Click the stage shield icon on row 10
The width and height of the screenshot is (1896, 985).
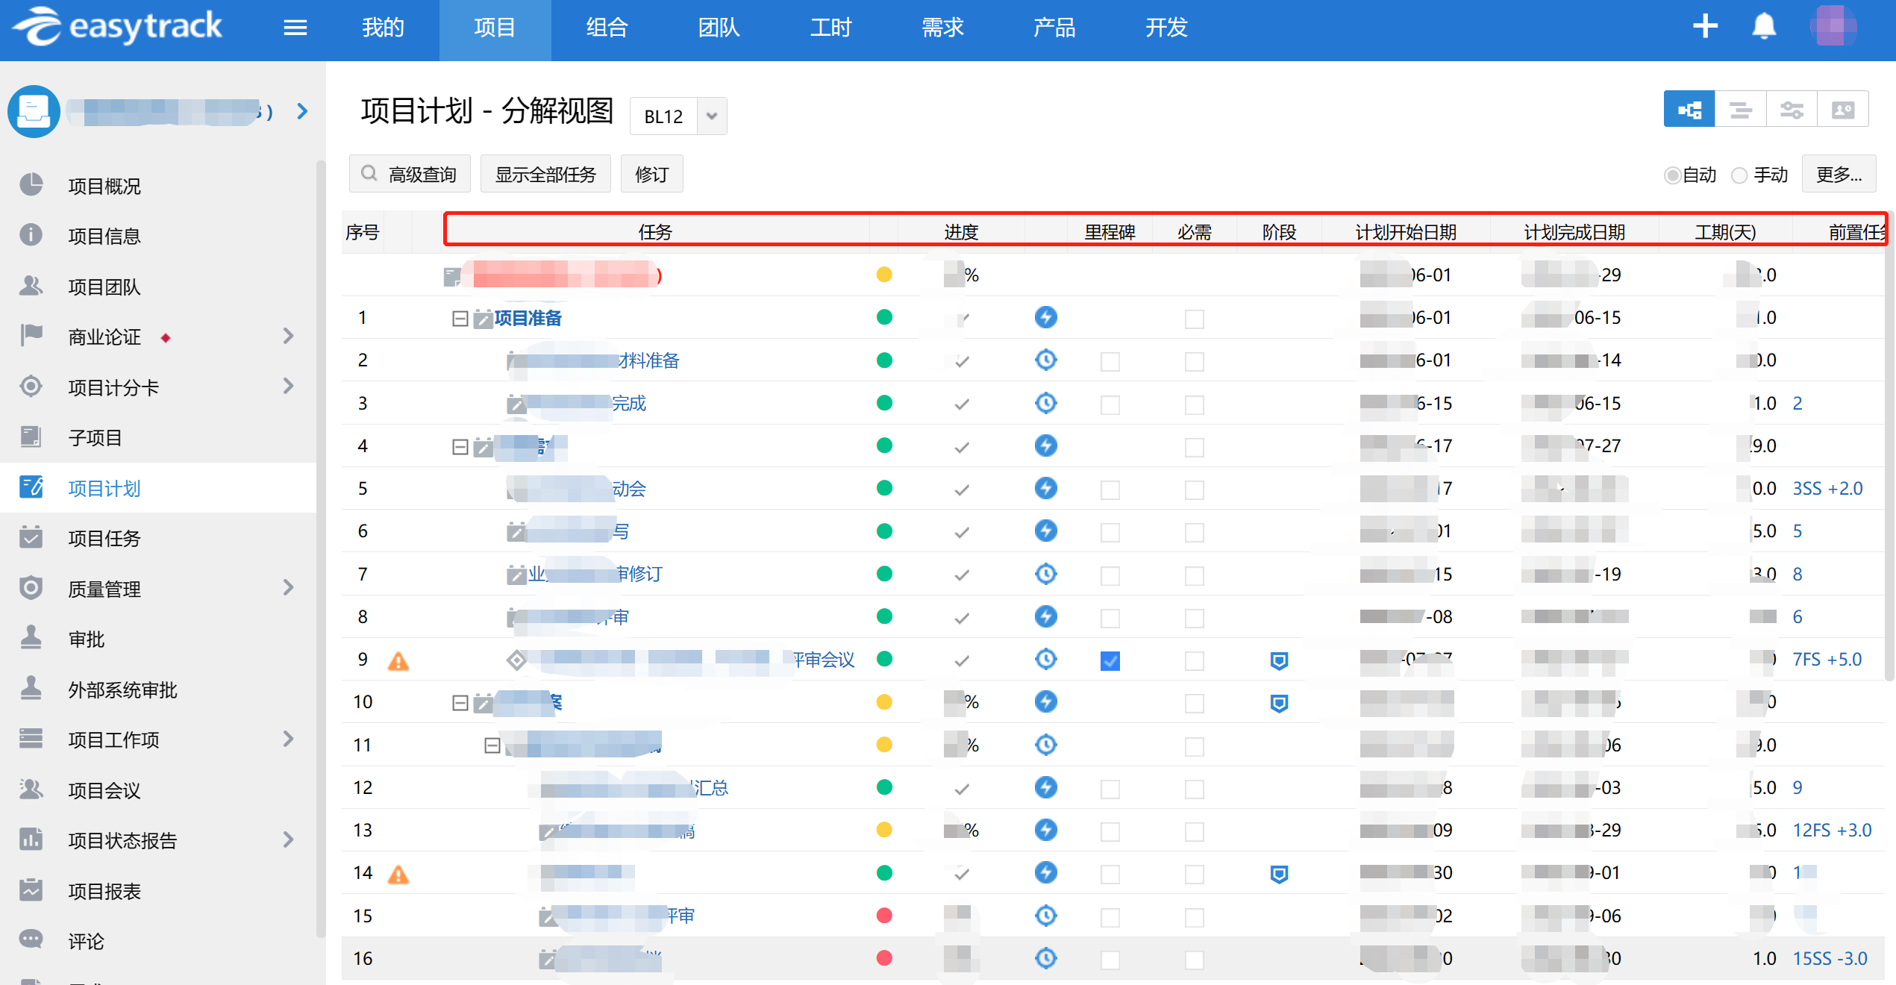[x=1279, y=703]
